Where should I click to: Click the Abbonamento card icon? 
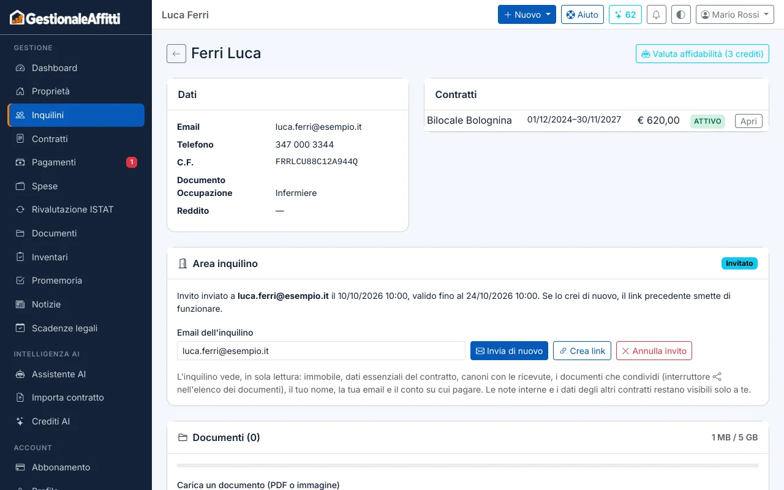(x=20, y=467)
